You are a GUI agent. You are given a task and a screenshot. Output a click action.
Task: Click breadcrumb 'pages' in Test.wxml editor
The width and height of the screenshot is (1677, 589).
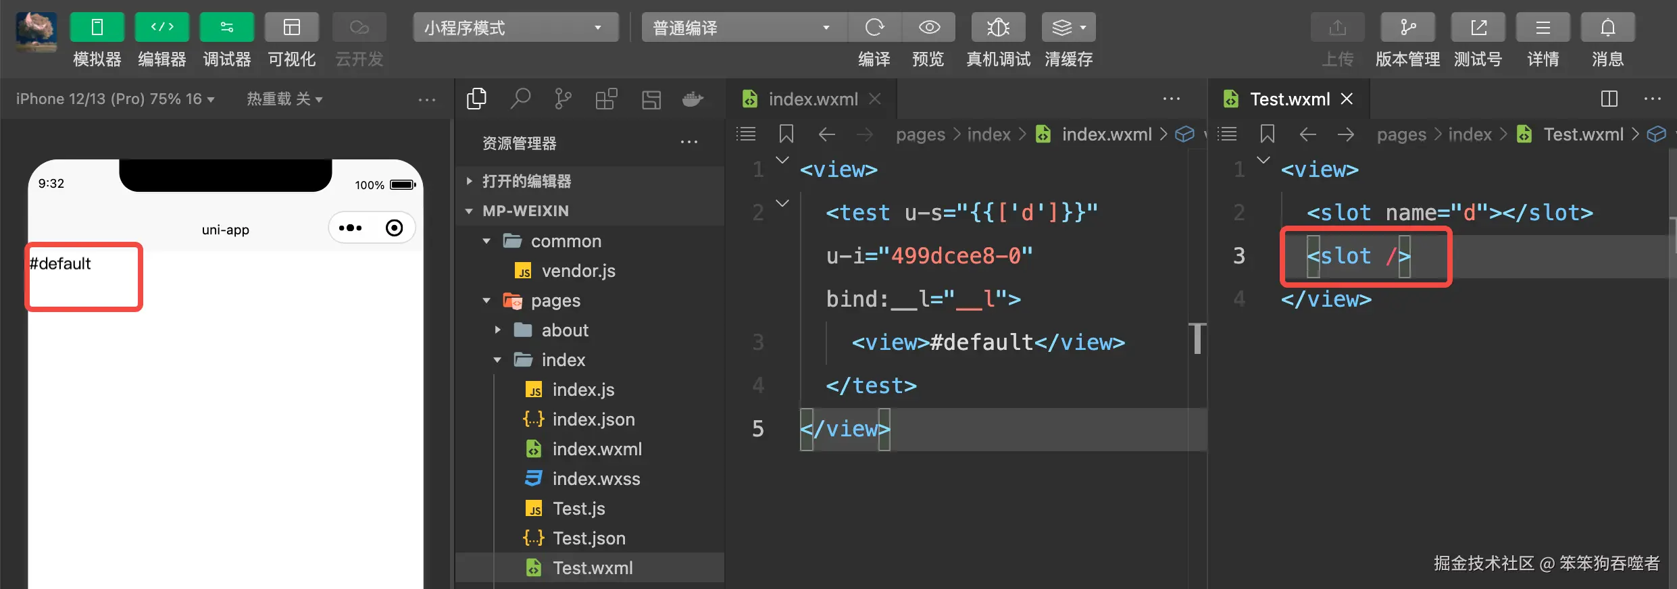(1401, 134)
